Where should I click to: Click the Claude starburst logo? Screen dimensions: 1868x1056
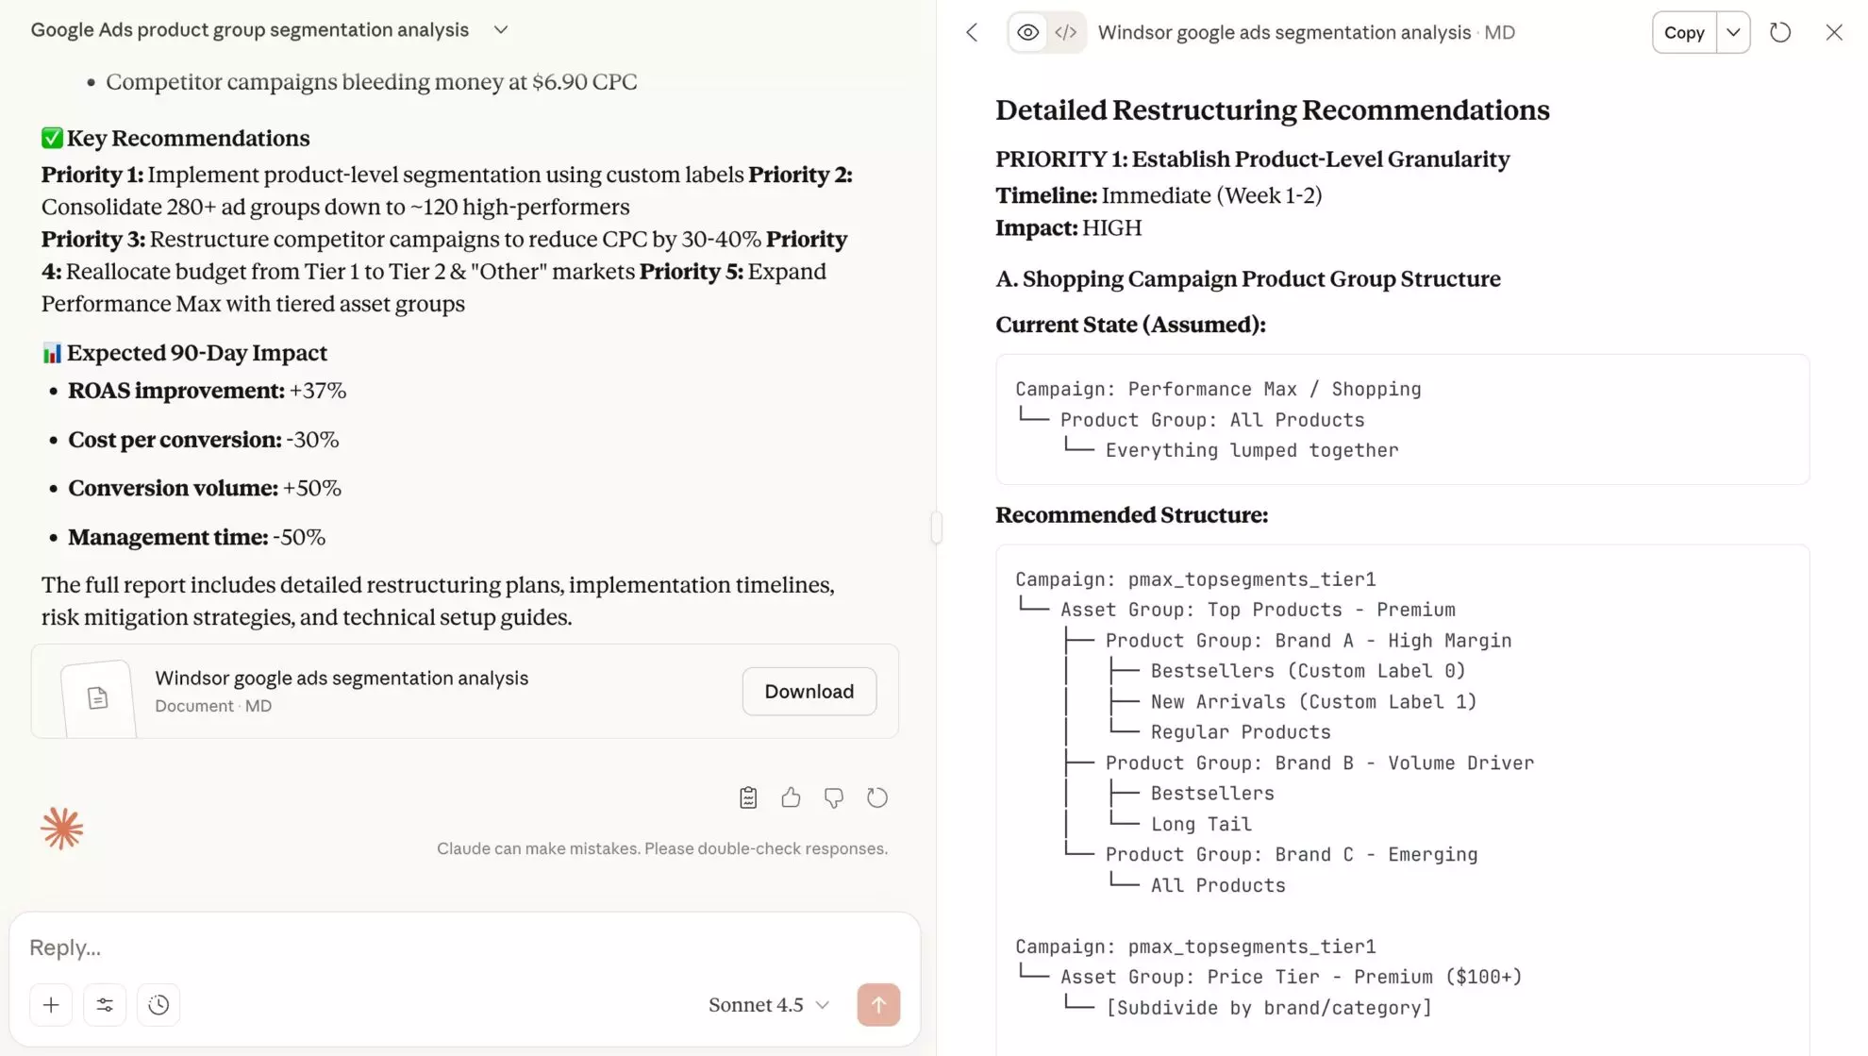click(x=62, y=829)
